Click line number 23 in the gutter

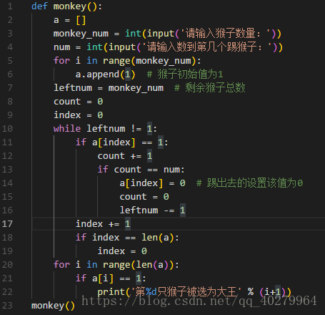pos(7,306)
